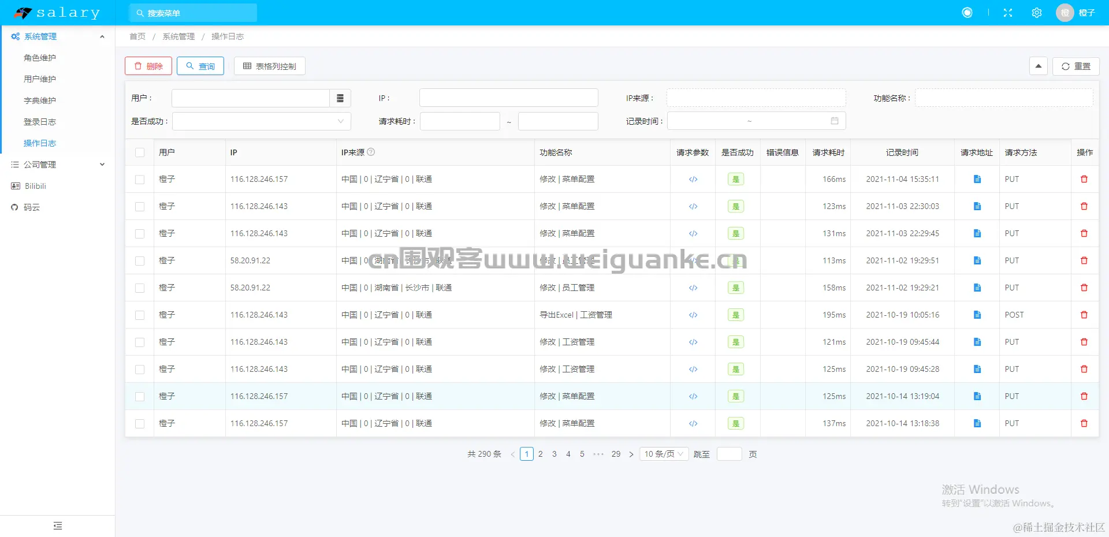This screenshot has height=537, width=1109.
Task: Click the 重置 reset button
Action: pyautogui.click(x=1076, y=66)
